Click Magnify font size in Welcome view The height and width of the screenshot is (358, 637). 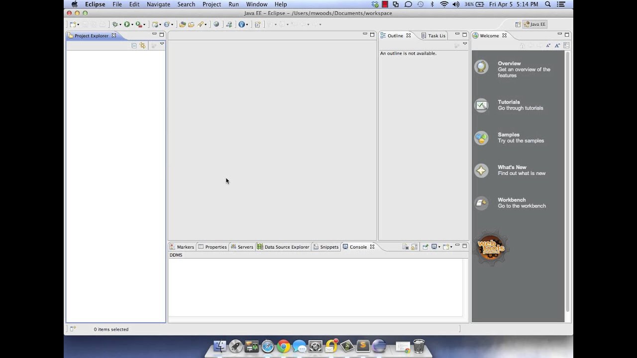[557, 45]
